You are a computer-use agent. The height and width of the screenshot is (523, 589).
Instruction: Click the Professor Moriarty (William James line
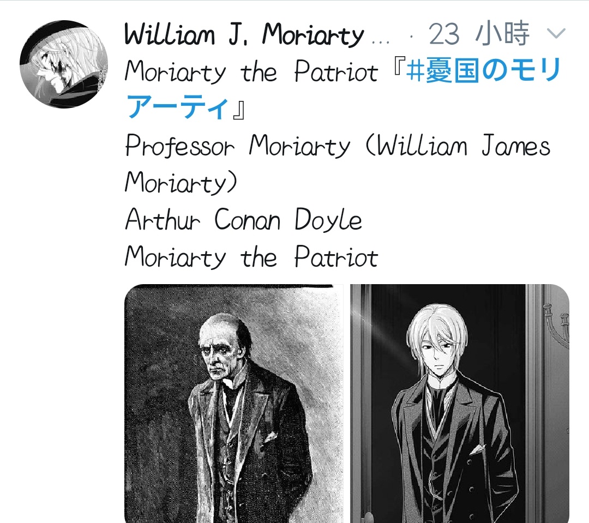(338, 146)
